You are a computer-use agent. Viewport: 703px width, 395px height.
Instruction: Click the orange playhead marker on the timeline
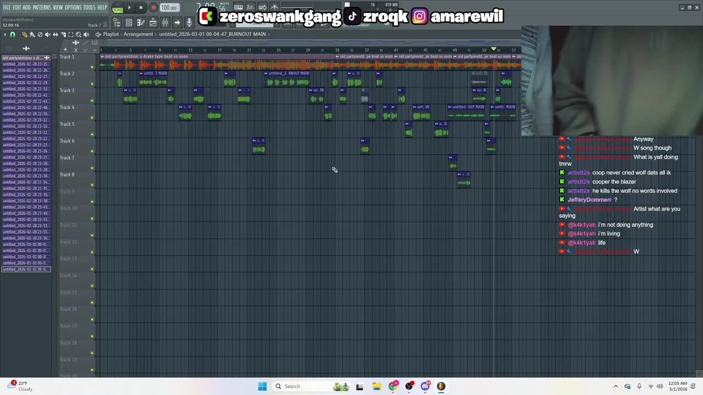(x=493, y=49)
